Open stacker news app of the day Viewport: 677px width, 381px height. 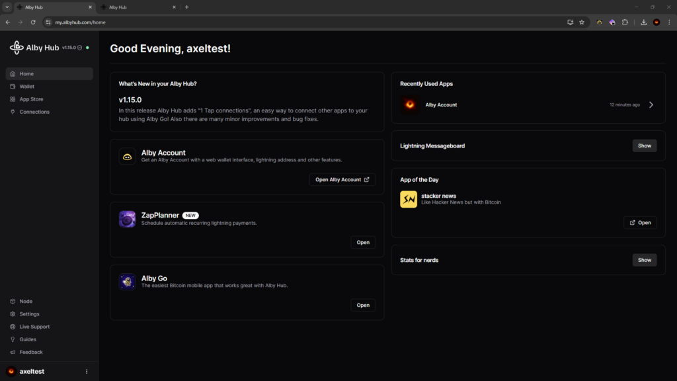[639, 222]
